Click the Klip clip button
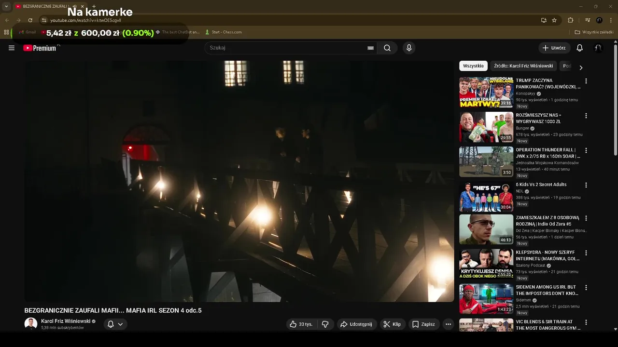 pos(392,324)
